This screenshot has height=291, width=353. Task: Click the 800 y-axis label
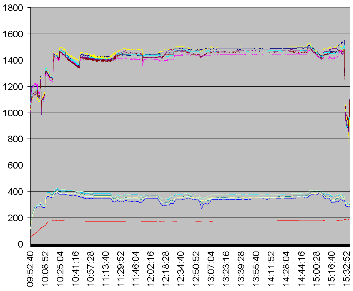pyautogui.click(x=15, y=139)
